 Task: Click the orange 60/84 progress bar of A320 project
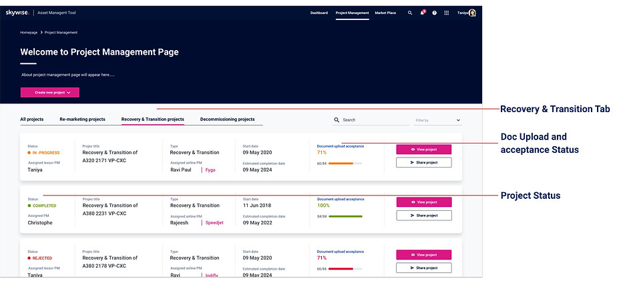(x=345, y=164)
